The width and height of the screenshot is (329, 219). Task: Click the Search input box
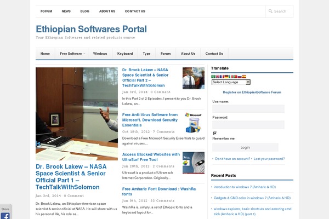(x=280, y=11)
